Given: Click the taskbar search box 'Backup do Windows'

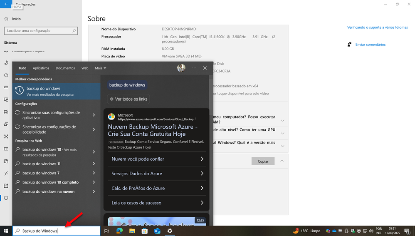Looking at the screenshot, I should point(57,231).
